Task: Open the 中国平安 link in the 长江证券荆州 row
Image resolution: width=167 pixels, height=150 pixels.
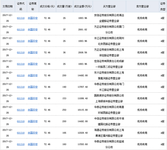Action: pos(33,41)
